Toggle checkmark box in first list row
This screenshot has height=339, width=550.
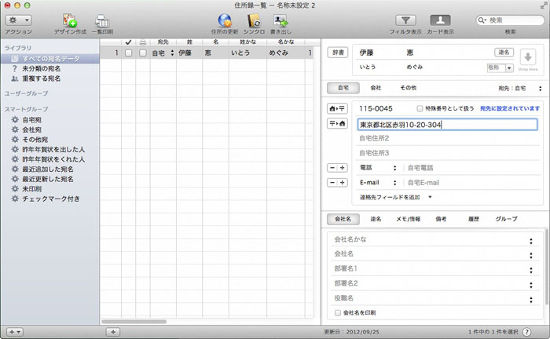pyautogui.click(x=128, y=53)
